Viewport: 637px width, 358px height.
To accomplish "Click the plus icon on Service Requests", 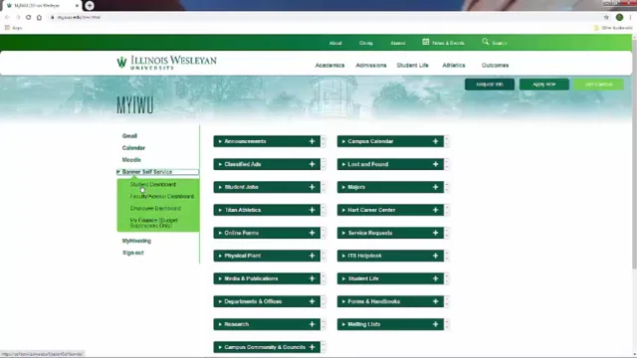I will click(x=436, y=233).
